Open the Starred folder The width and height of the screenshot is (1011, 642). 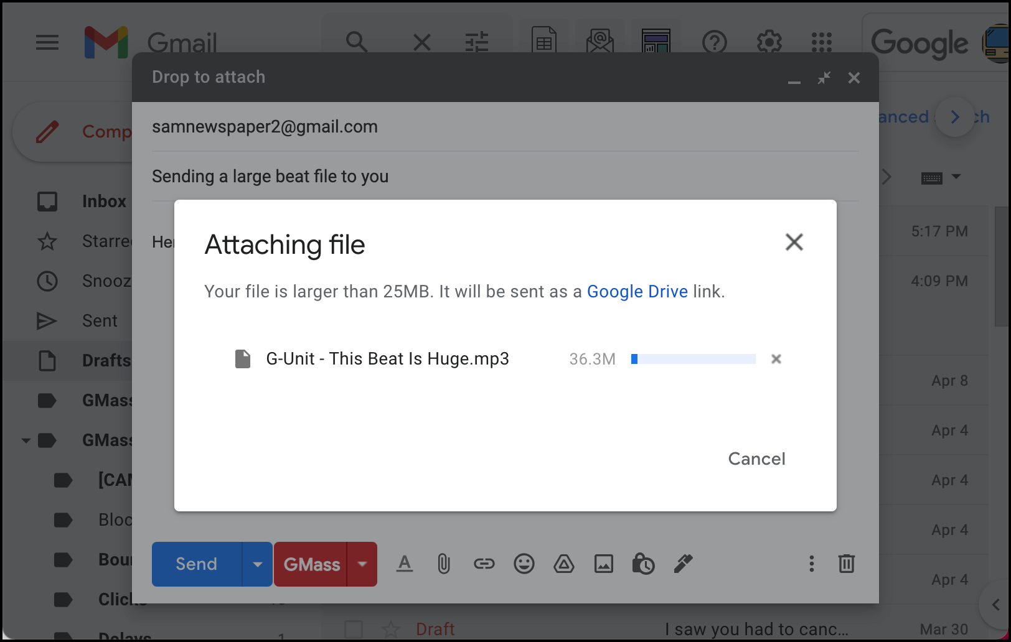pyautogui.click(x=107, y=241)
